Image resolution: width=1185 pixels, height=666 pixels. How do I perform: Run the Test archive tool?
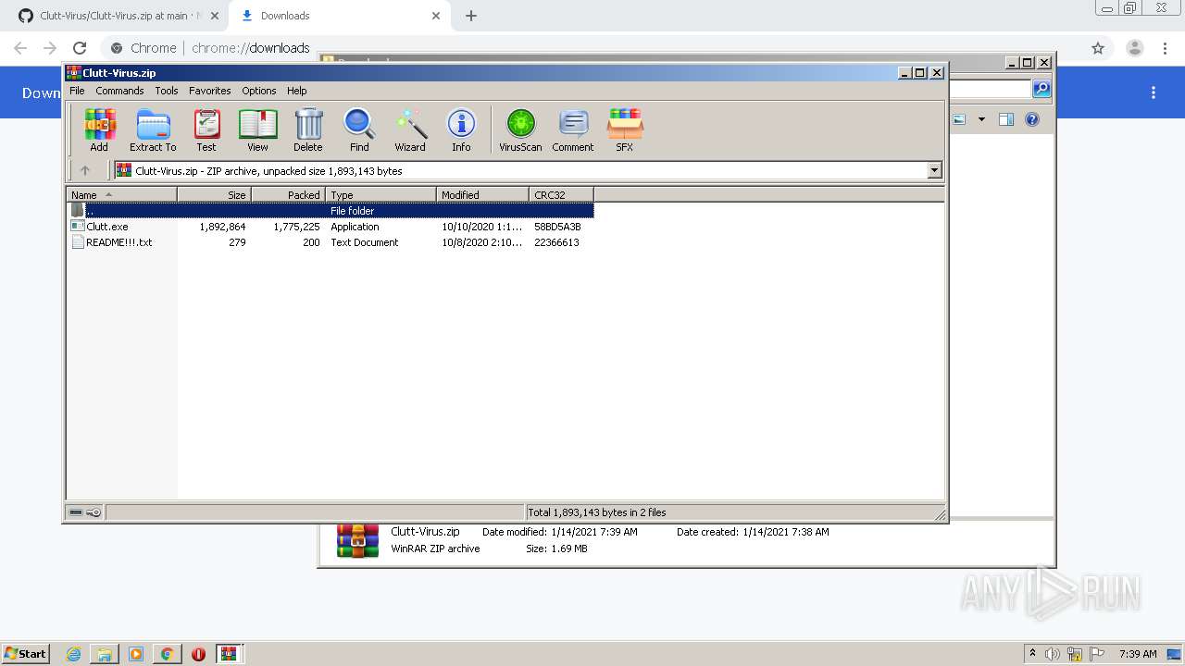(206, 129)
